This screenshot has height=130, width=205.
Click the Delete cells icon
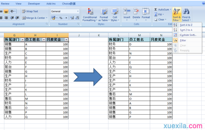(136, 11)
